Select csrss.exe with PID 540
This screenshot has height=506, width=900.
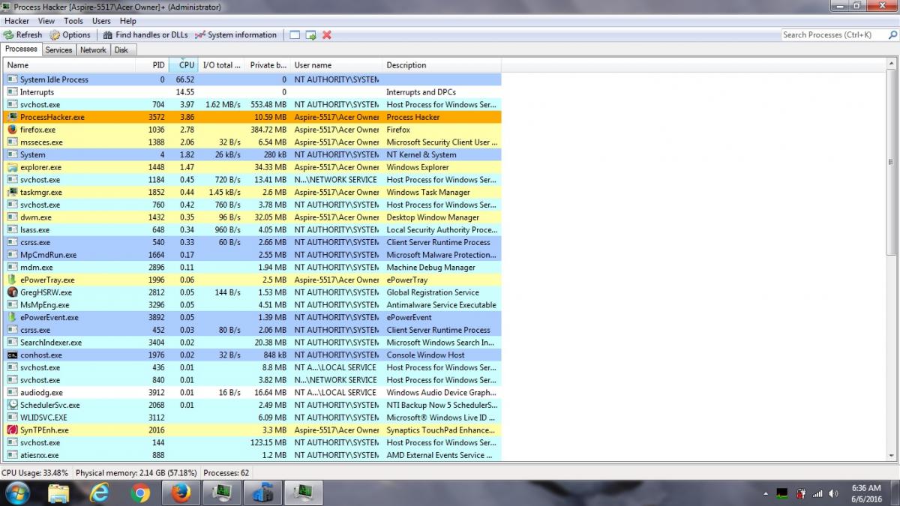click(253, 243)
